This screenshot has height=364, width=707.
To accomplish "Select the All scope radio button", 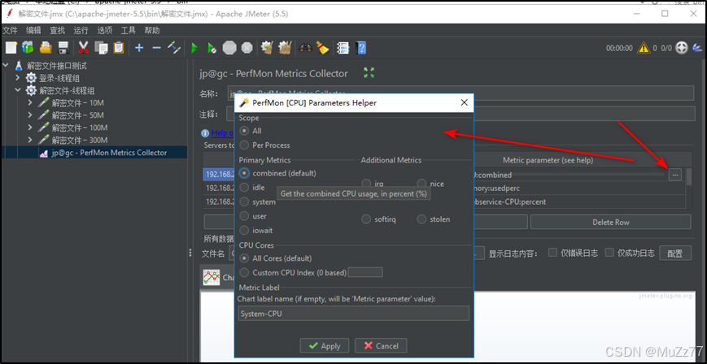I will point(244,131).
